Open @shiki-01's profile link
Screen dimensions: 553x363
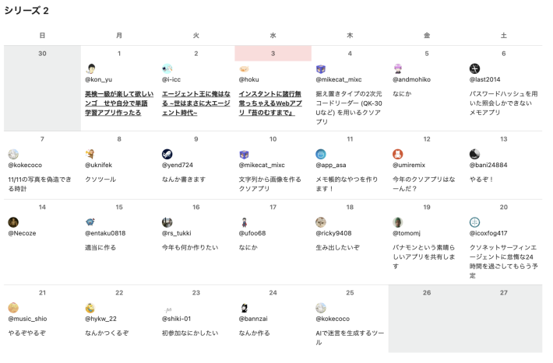click(176, 319)
